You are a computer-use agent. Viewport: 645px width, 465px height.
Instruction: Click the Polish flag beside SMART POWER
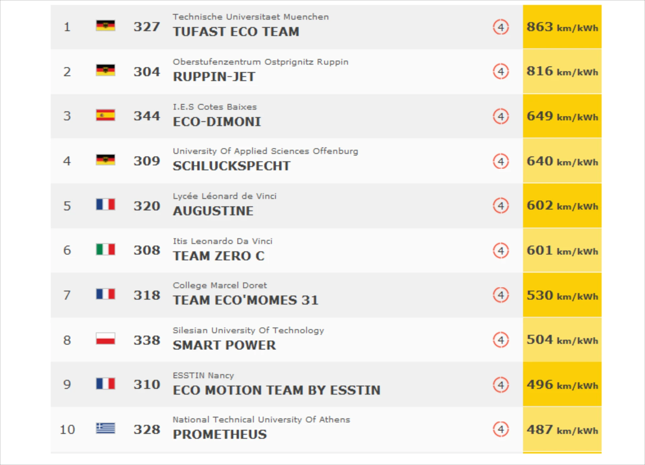coord(106,339)
